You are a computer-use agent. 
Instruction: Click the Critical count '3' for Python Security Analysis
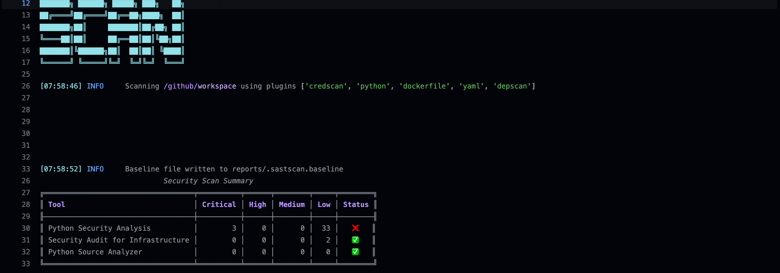[x=233, y=228]
